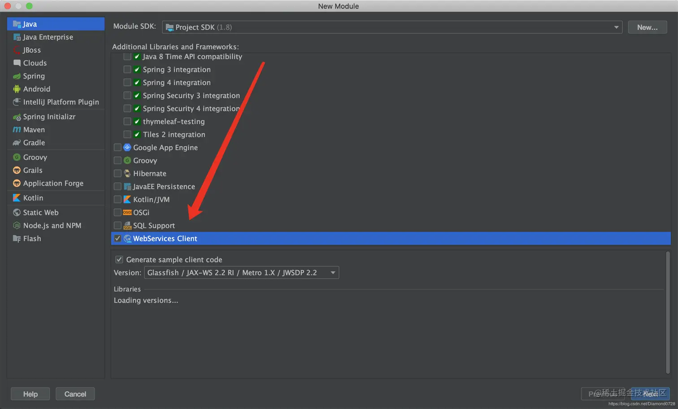The height and width of the screenshot is (409, 678).
Task: Choose the Maven icon
Action: coord(17,130)
